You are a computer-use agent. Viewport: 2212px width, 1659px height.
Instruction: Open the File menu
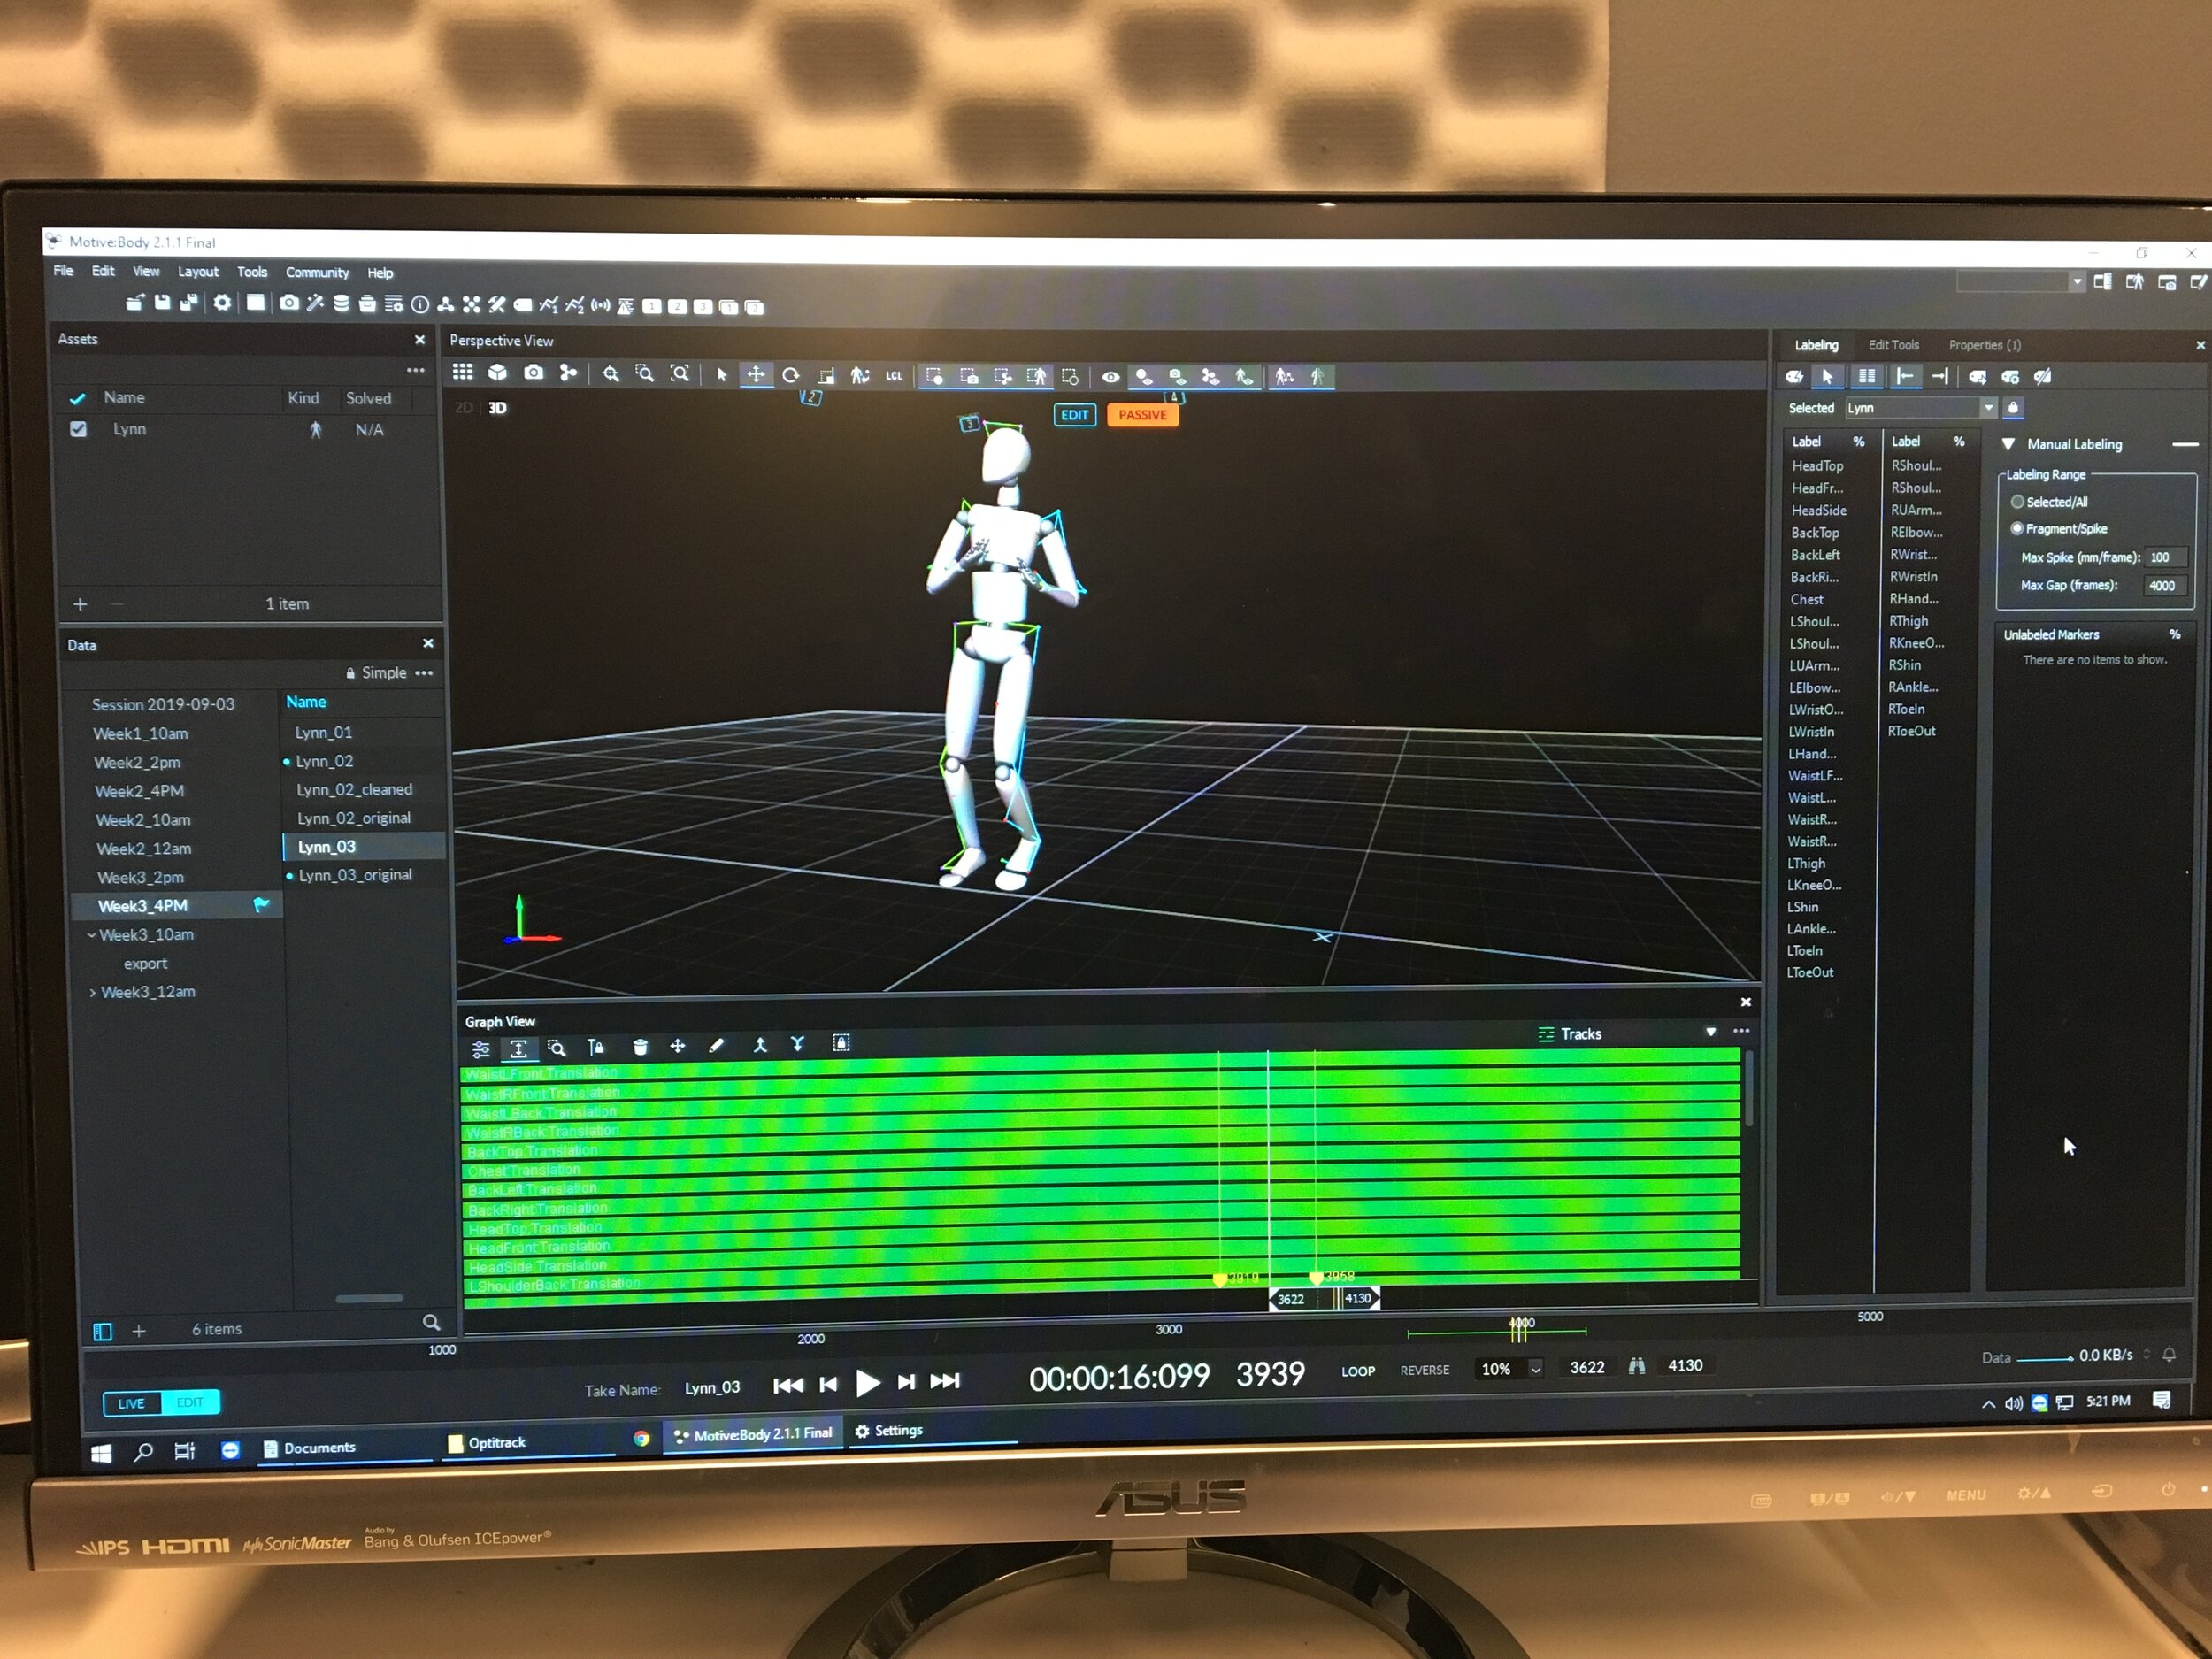(x=63, y=271)
